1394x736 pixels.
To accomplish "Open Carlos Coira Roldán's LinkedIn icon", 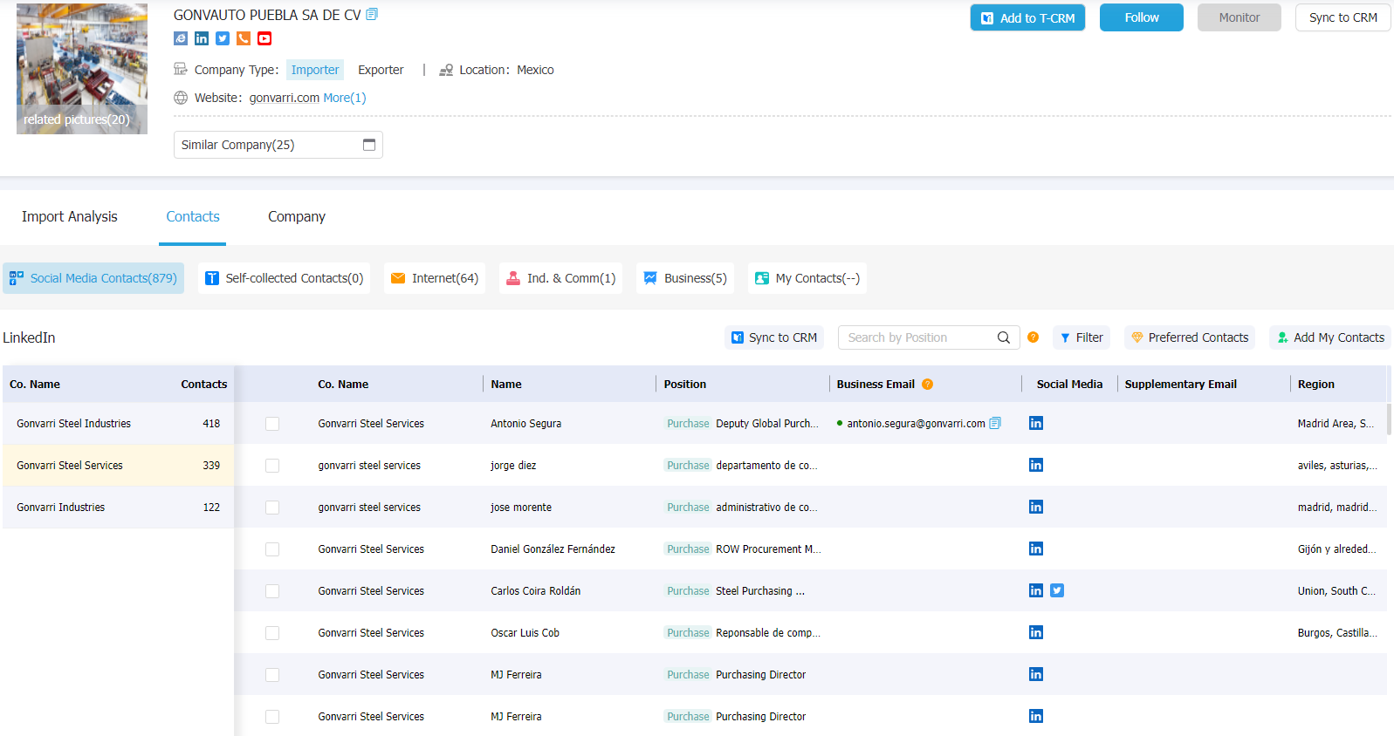I will [x=1036, y=590].
